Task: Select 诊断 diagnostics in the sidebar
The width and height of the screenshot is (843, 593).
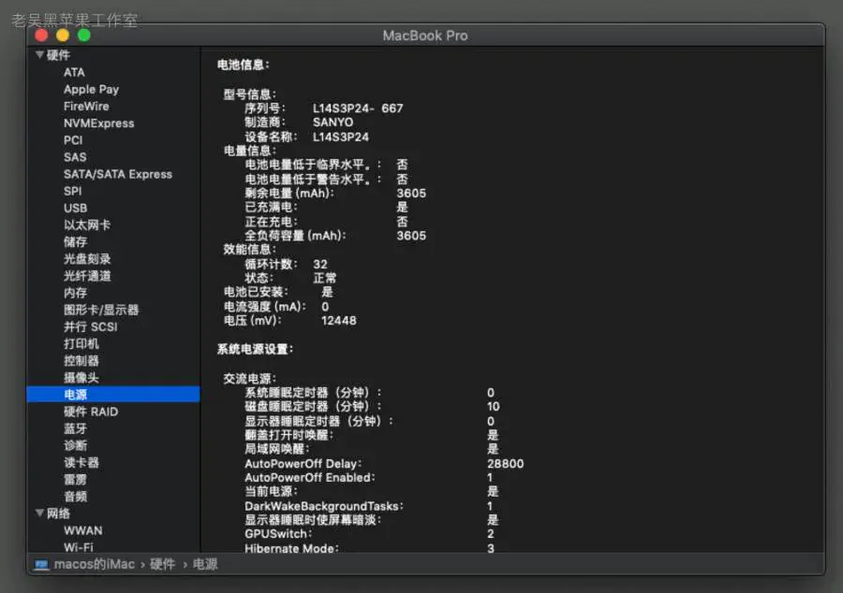Action: pos(75,445)
